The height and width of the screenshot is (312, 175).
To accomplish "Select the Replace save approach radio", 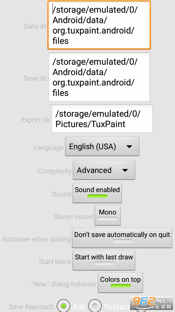I will click(x=95, y=306).
